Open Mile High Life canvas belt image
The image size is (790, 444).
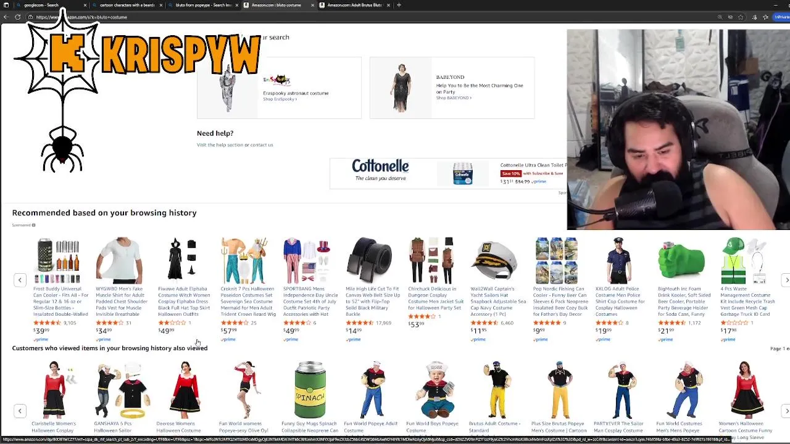[x=369, y=260]
